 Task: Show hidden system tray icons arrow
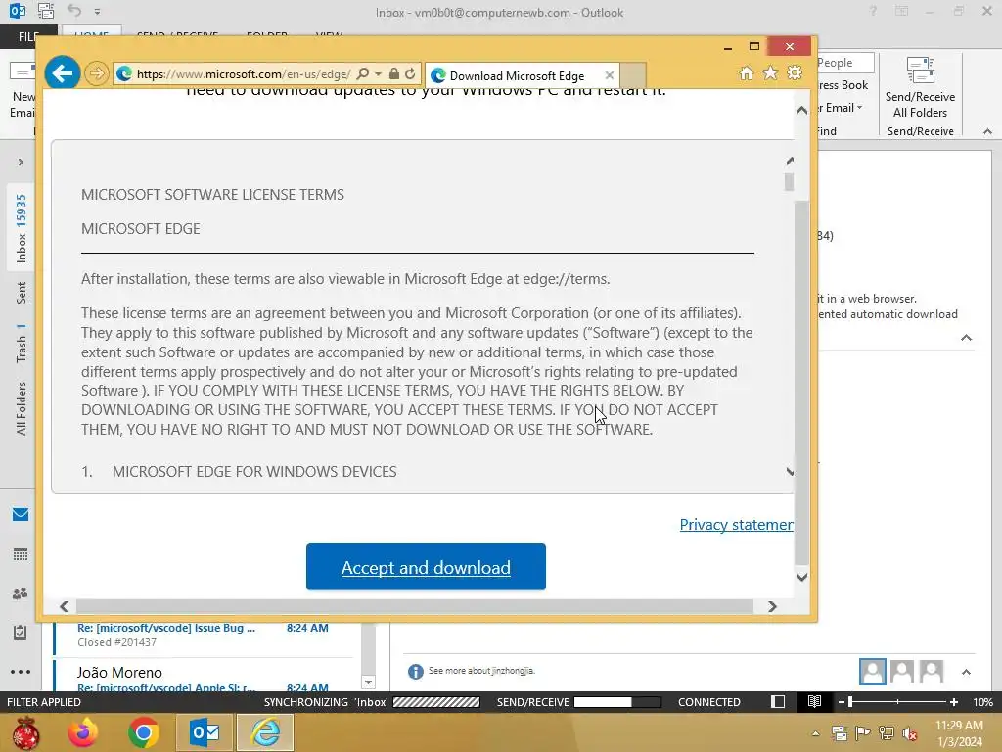815,733
